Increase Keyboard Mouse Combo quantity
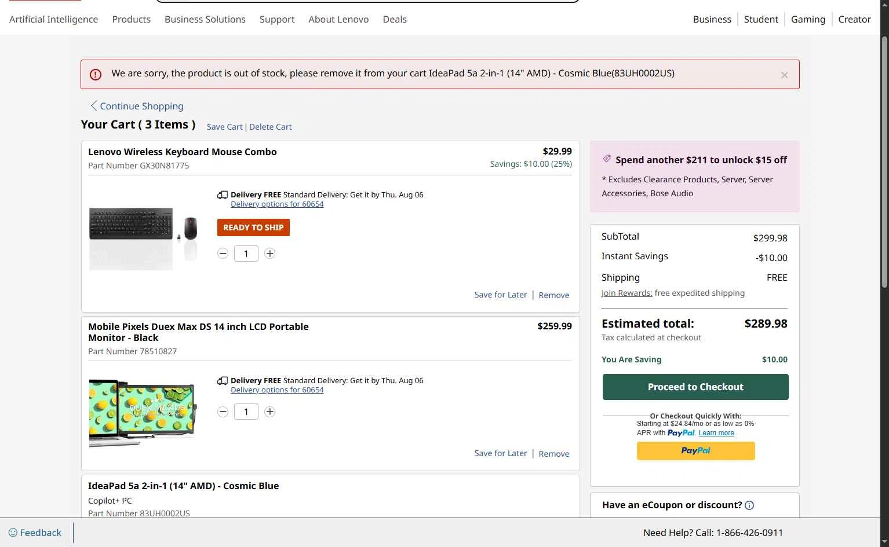This screenshot has width=889, height=547. coord(269,254)
